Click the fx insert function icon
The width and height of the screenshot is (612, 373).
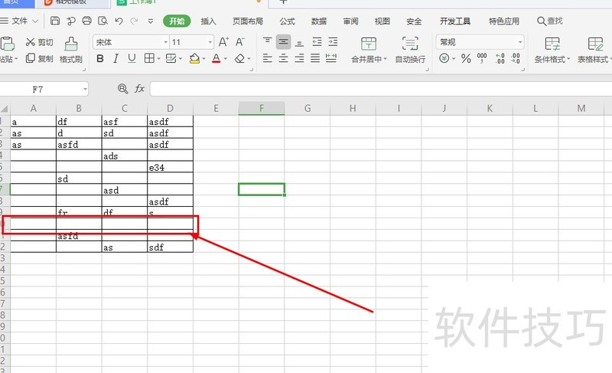(139, 89)
